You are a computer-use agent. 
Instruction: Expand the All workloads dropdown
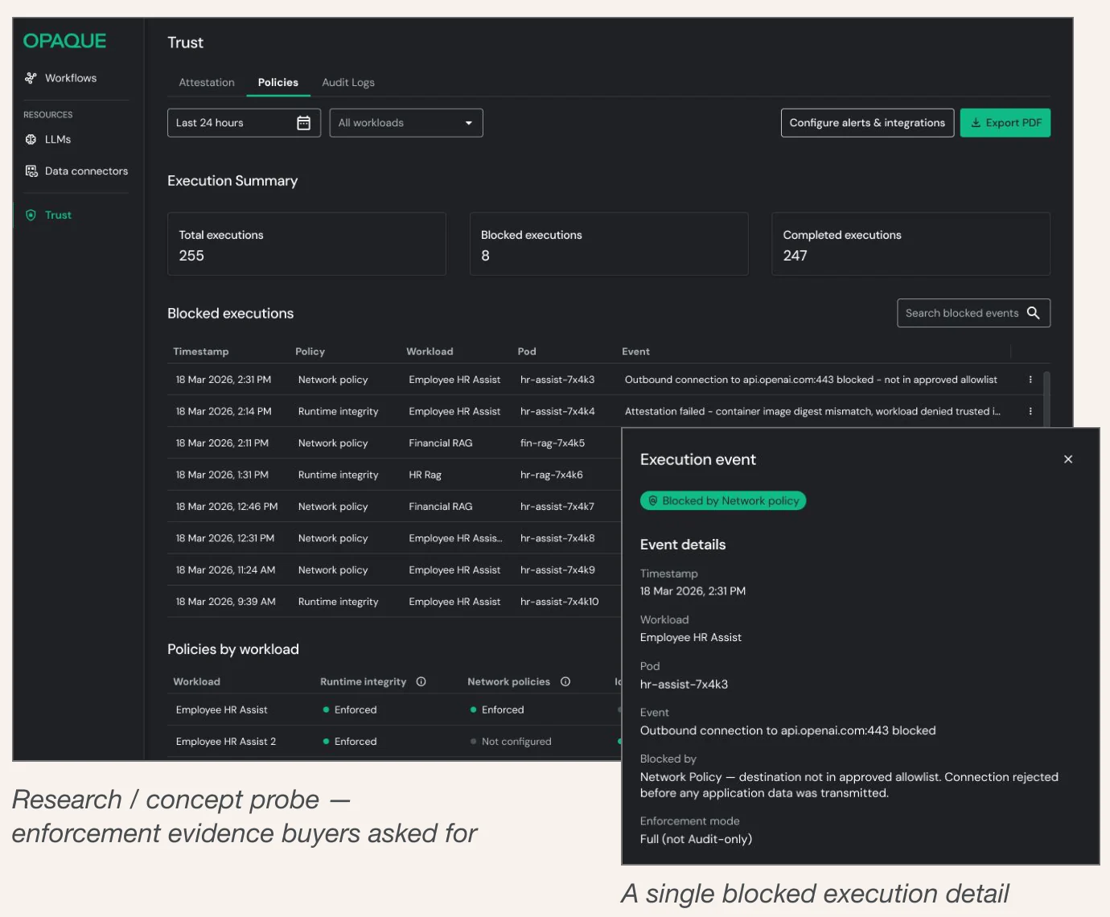(406, 123)
